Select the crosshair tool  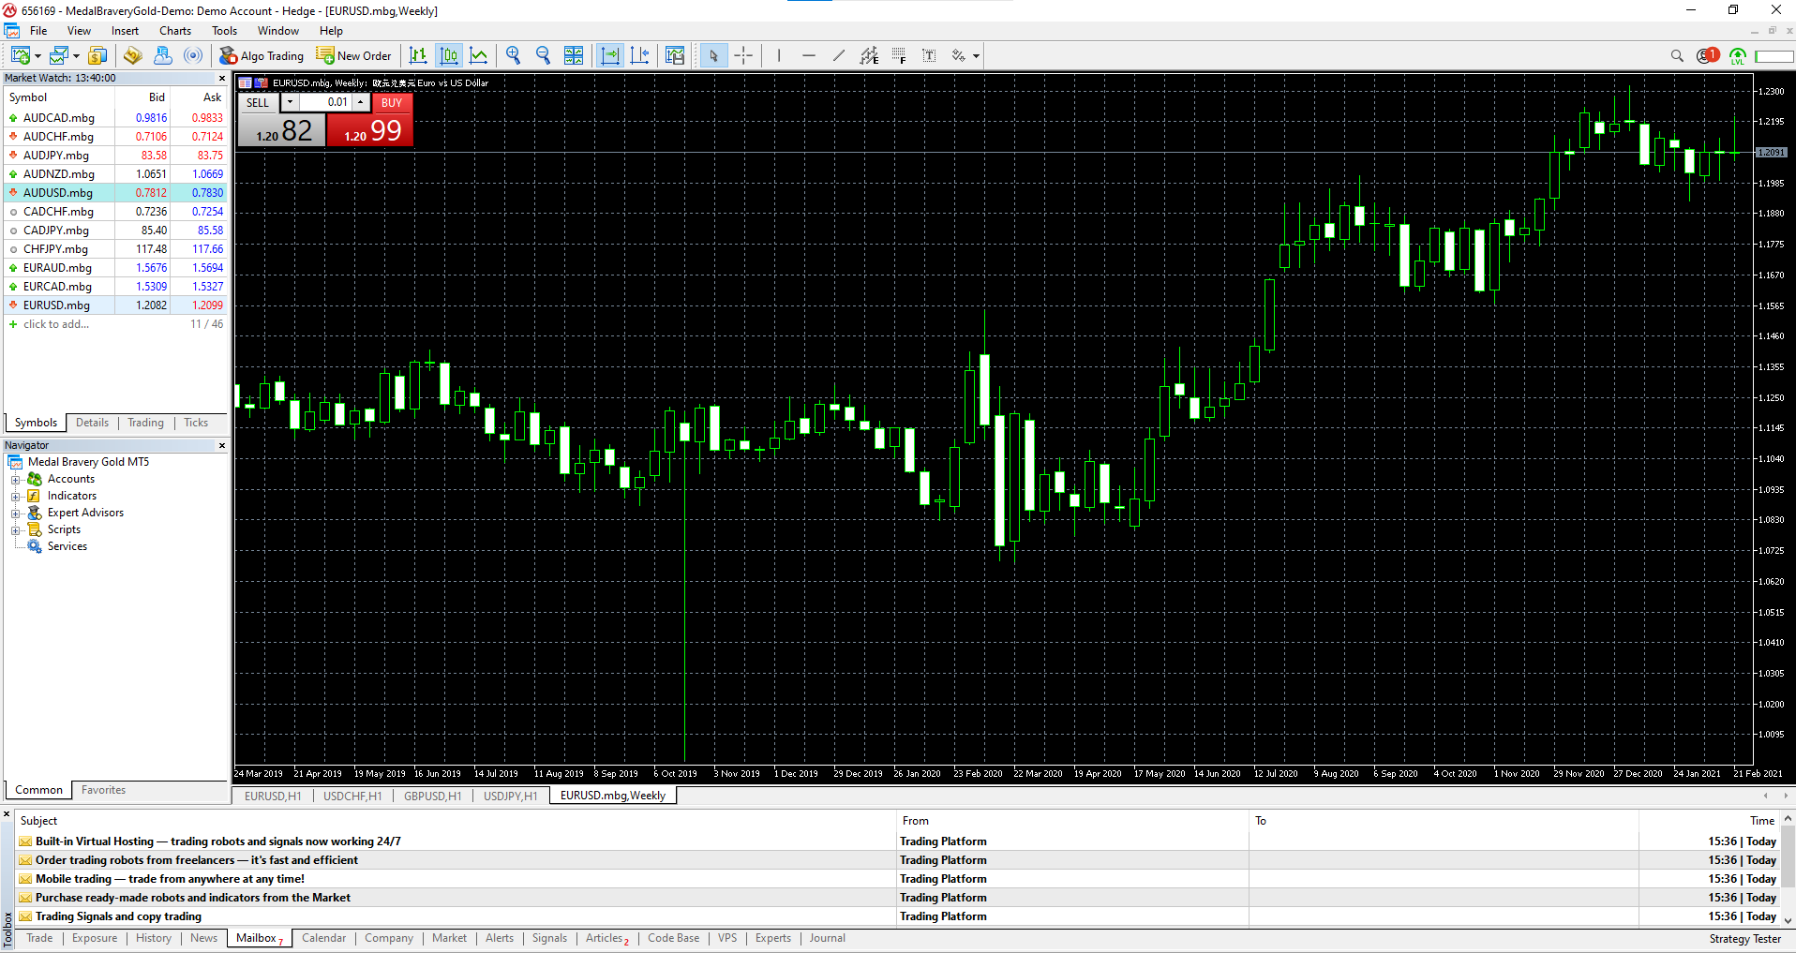coord(743,55)
